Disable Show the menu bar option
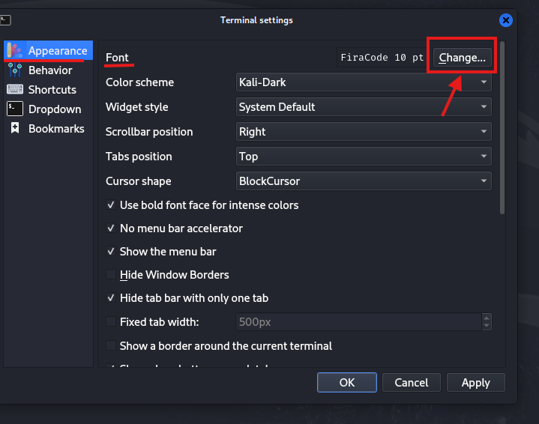The width and height of the screenshot is (539, 424). [x=111, y=252]
